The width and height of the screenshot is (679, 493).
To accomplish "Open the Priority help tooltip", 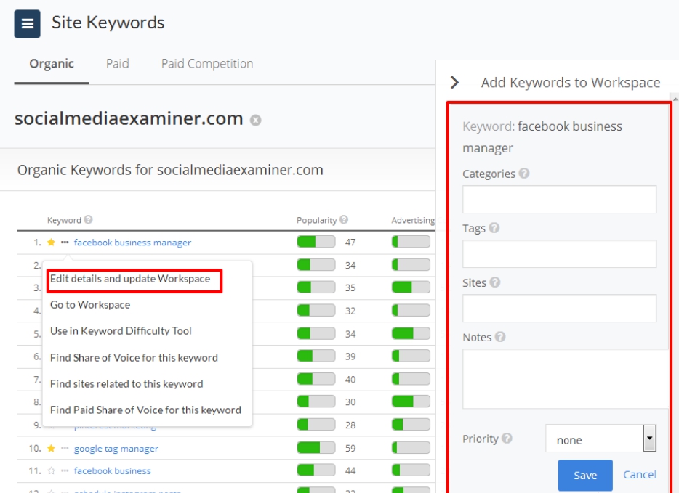I will coord(507,439).
